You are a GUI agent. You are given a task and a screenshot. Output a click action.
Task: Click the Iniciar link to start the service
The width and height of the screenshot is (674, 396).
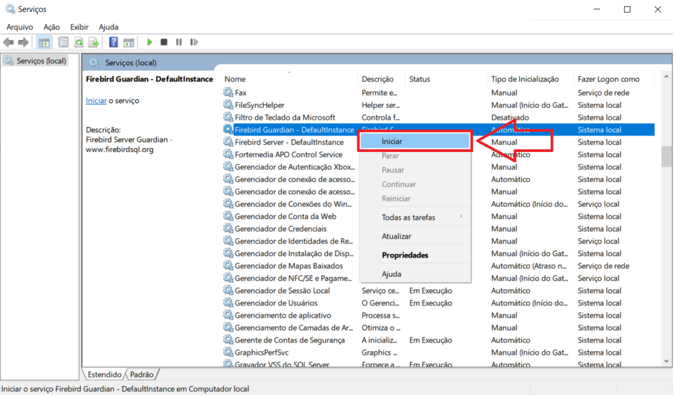[96, 101]
